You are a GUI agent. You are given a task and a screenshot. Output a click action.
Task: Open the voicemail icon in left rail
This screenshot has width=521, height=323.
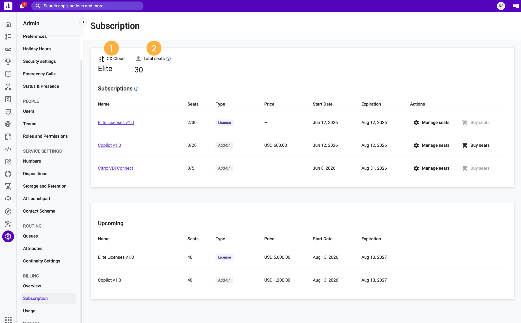8,49
